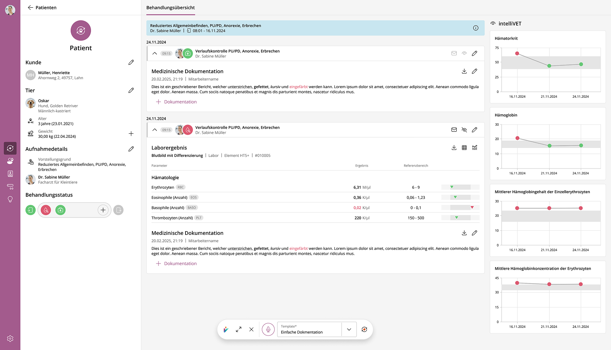Click greyed mail icon of medical-kit entry

click(454, 53)
